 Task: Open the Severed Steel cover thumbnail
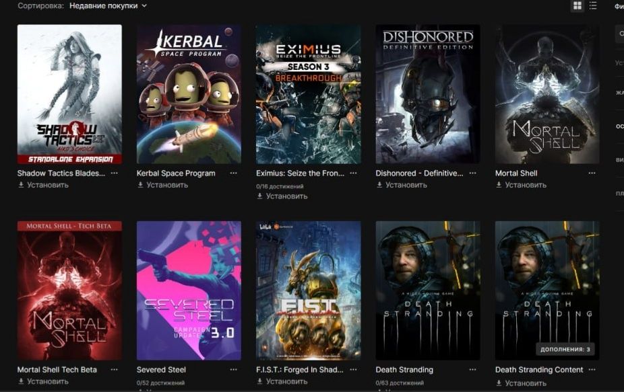click(x=189, y=290)
